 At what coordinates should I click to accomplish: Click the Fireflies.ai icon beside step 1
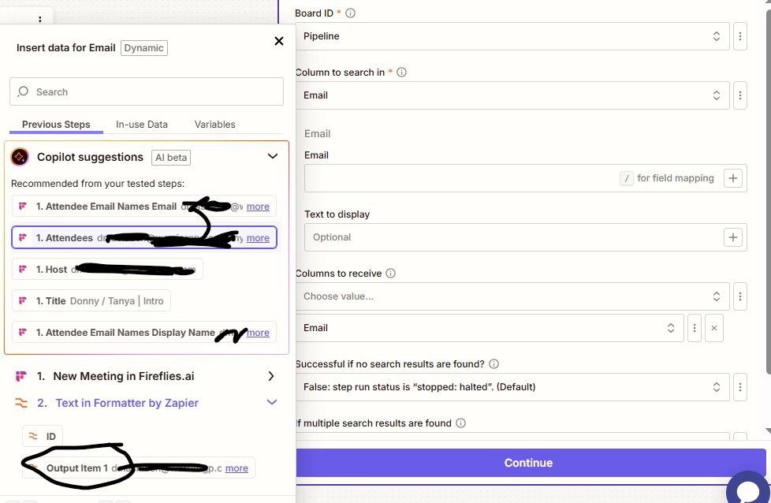point(20,376)
